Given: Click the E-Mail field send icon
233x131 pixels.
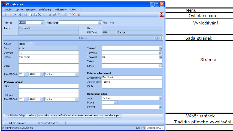Looking at the screenshot, I should [160, 66].
